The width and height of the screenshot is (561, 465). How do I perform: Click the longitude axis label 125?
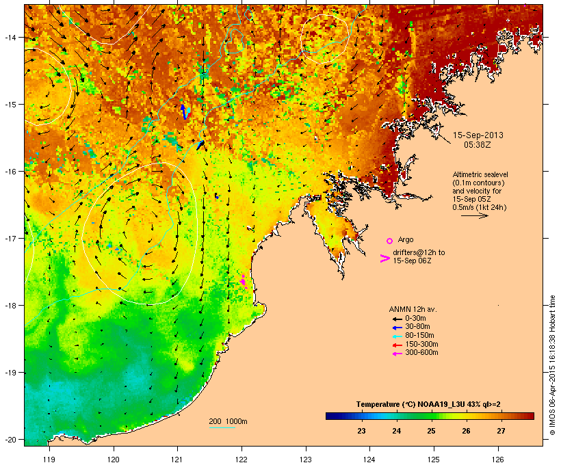(434, 460)
